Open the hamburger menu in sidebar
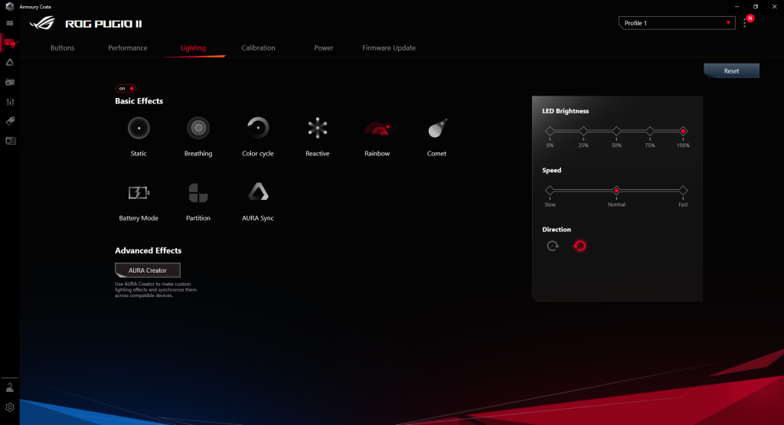 pos(9,23)
